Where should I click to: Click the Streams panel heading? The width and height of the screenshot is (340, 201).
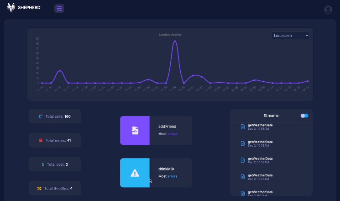coord(271,116)
